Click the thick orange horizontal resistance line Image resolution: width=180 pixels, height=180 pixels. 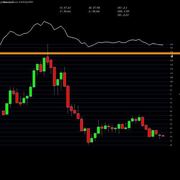[90, 53]
